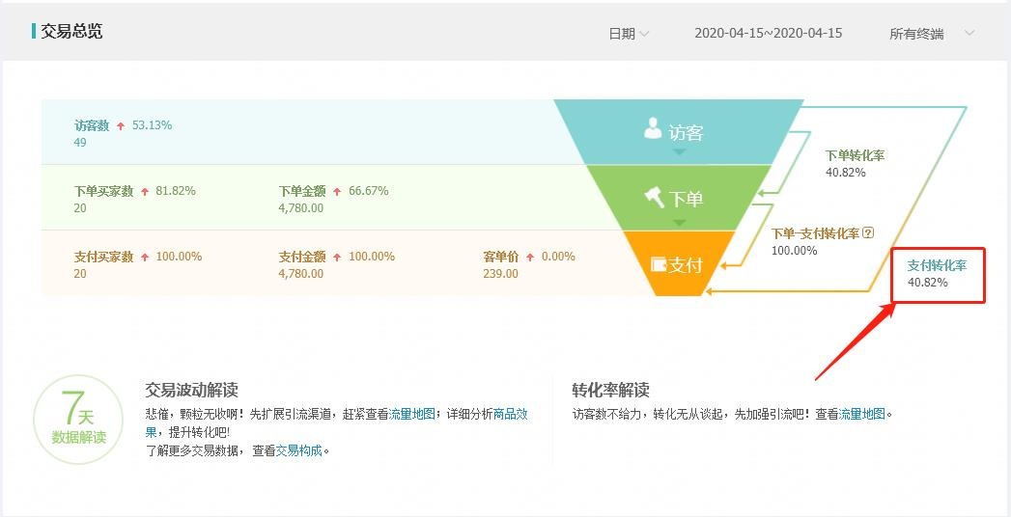Click the 支付金额 label
Viewport: 1011px width, 517px height.
(301, 257)
